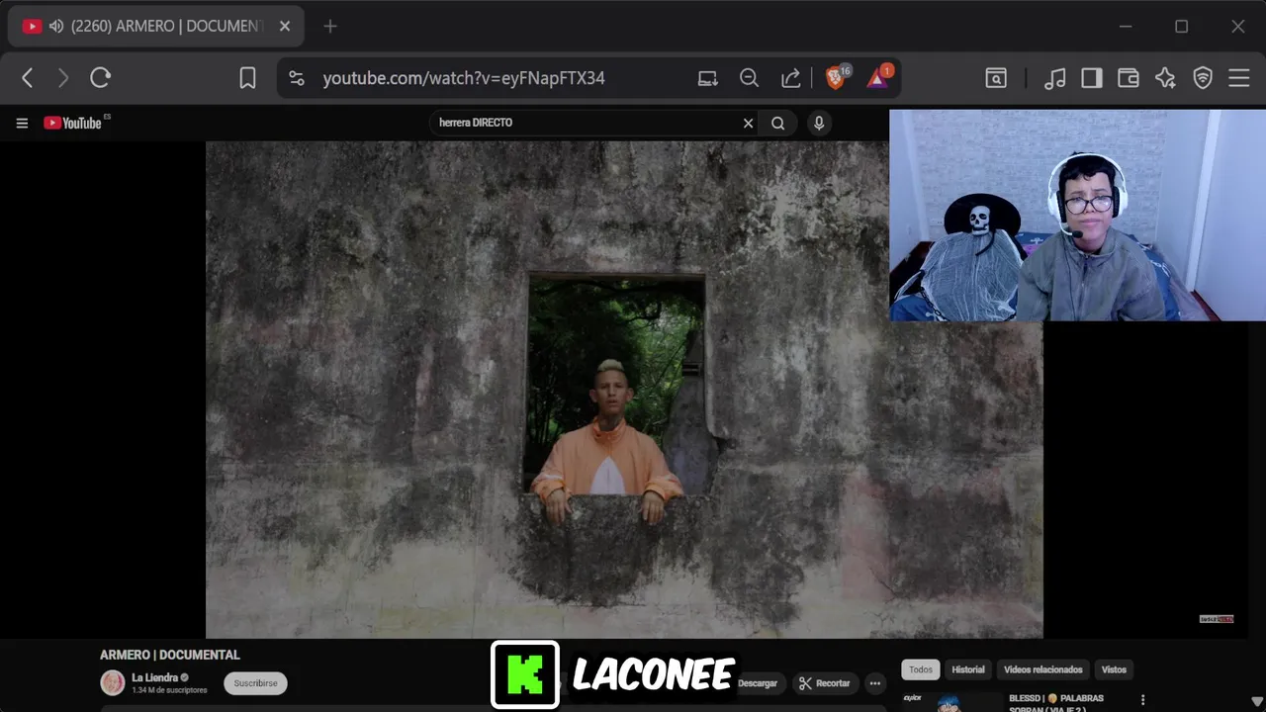Start voice search with the microphone
The width and height of the screenshot is (1266, 712).
point(818,124)
